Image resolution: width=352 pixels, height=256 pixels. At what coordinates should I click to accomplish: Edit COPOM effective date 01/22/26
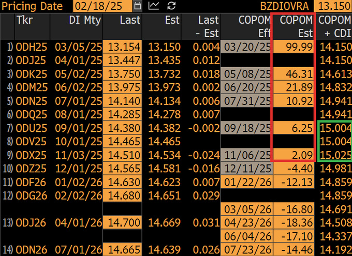246,182
